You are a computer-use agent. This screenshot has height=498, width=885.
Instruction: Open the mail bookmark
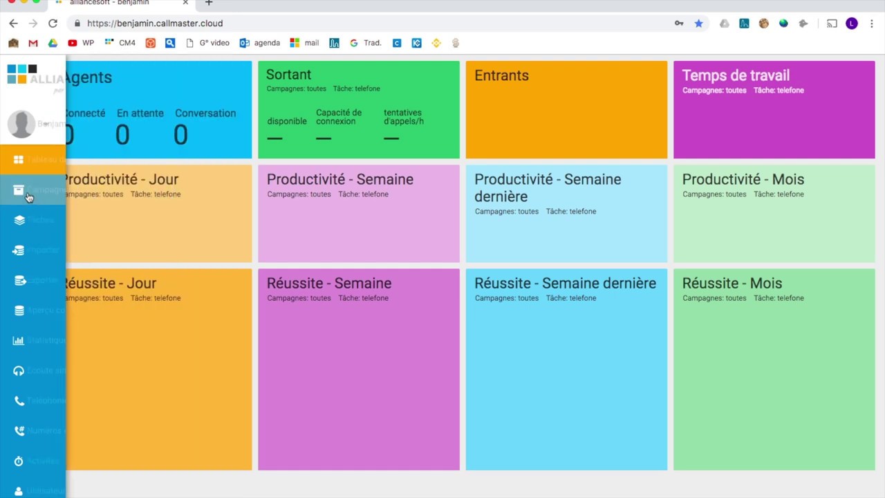(304, 43)
